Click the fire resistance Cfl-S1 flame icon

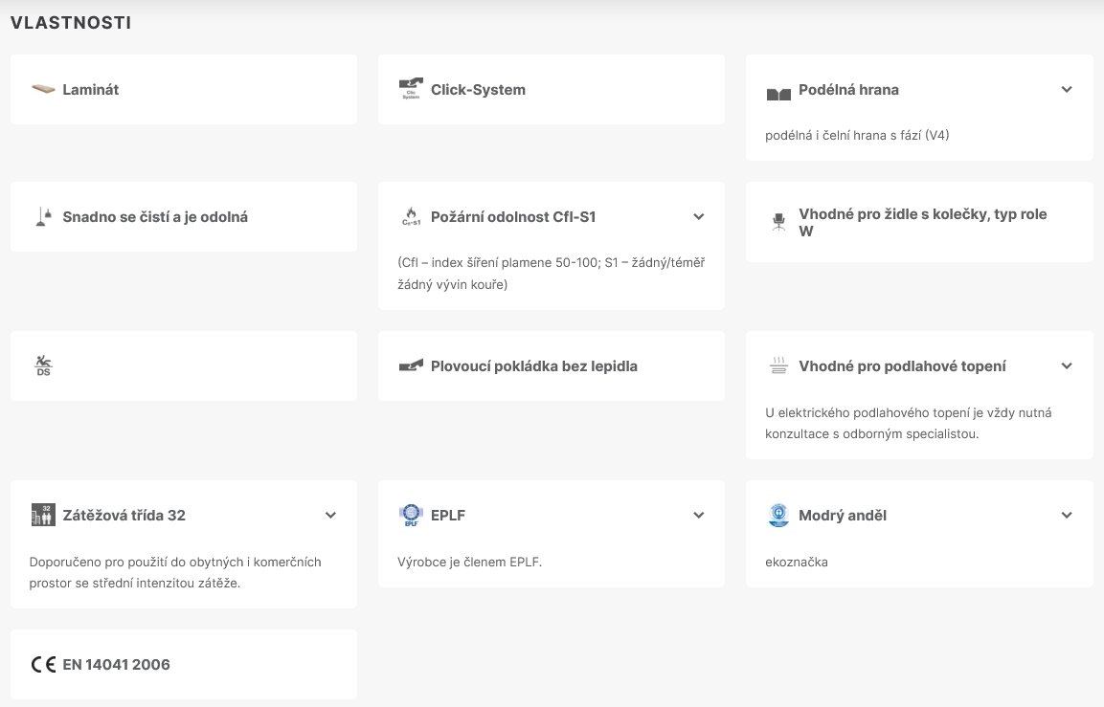[x=411, y=217]
